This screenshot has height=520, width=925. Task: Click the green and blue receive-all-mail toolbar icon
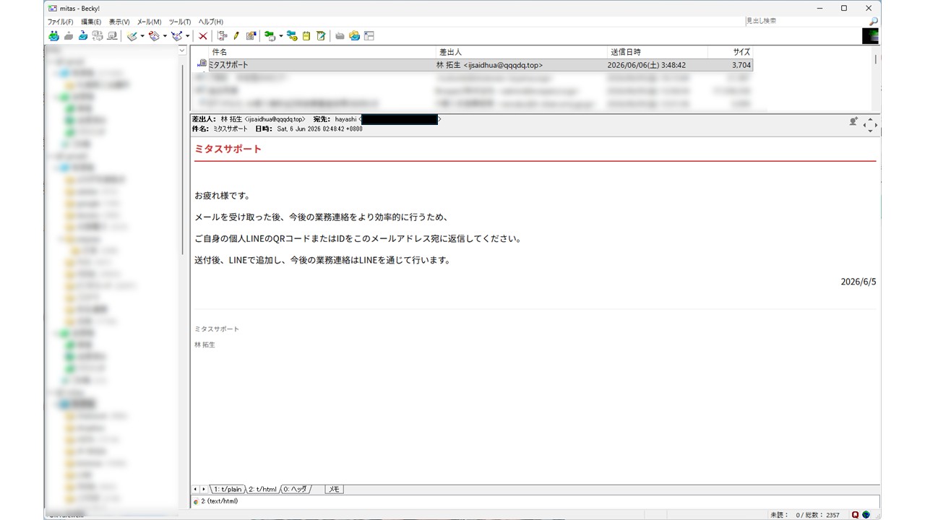[x=53, y=36]
